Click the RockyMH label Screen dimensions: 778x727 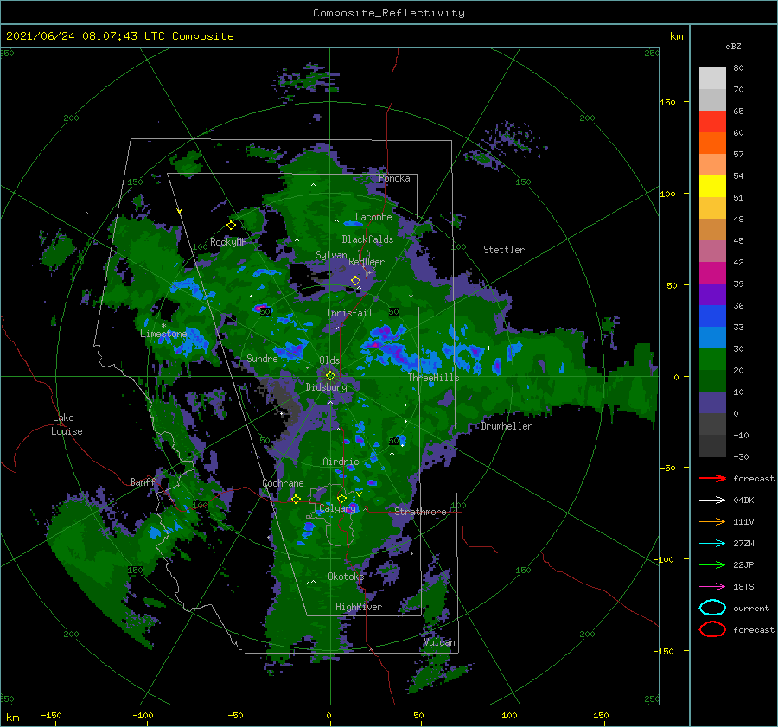click(228, 242)
